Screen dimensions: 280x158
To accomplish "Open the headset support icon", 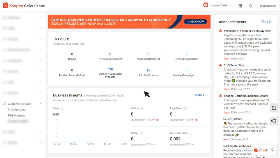I will click(x=274, y=121).
